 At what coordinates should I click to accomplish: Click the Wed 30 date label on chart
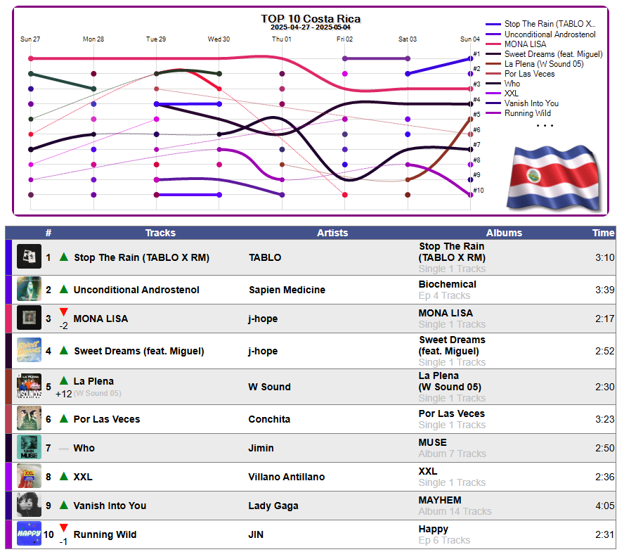[219, 39]
